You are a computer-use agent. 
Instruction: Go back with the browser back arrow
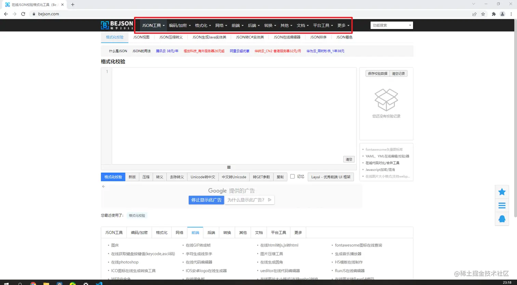pyautogui.click(x=6, y=14)
